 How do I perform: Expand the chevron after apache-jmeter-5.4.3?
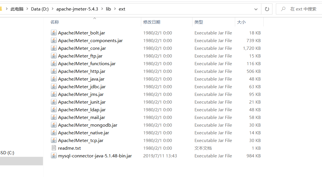click(102, 9)
